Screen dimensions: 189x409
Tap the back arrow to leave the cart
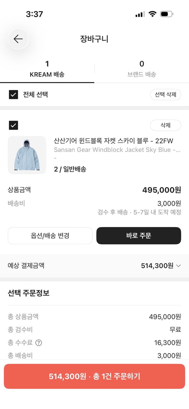[x=18, y=39]
